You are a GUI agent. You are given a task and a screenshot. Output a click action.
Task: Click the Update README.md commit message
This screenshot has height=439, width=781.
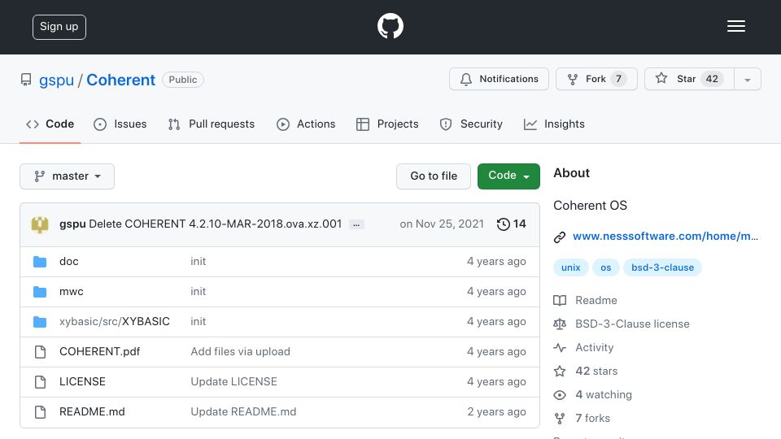(243, 411)
